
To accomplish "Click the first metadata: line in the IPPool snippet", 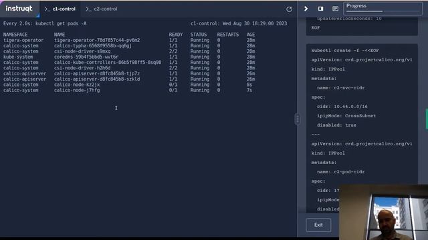I will (x=324, y=79).
